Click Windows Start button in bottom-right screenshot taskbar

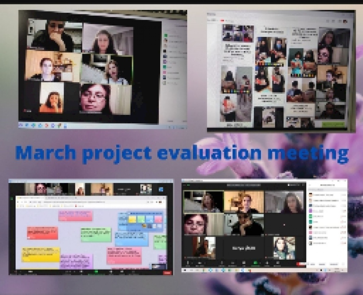coord(185,270)
